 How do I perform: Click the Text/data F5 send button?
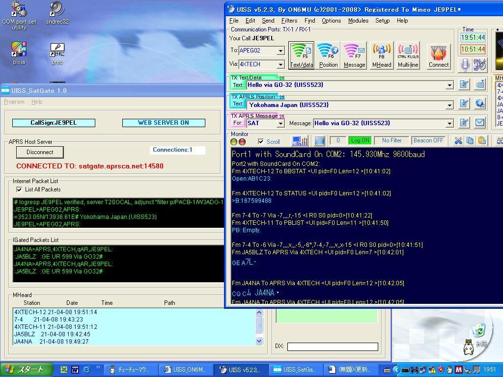tap(301, 56)
